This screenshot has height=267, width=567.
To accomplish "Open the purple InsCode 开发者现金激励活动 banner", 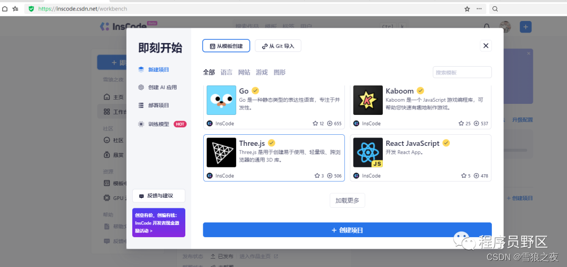I will 159,222.
